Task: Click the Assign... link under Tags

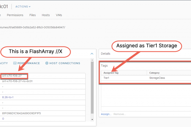Action: (106, 114)
